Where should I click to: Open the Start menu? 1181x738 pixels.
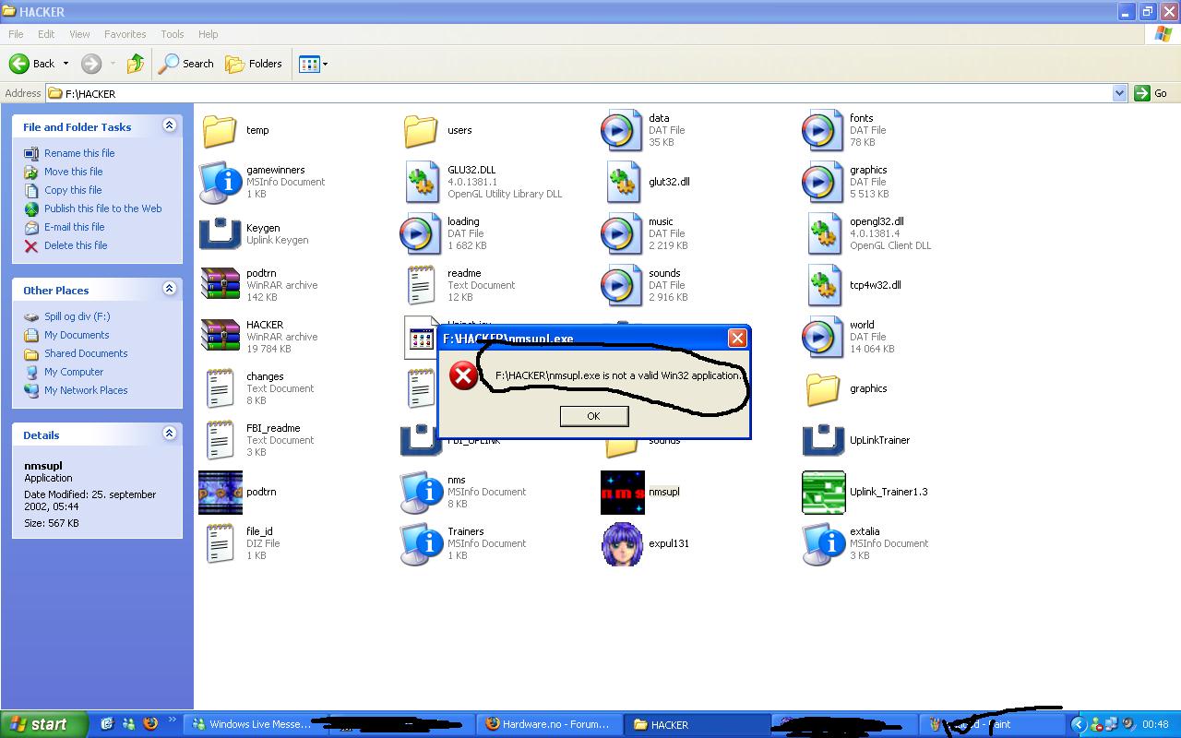point(44,724)
